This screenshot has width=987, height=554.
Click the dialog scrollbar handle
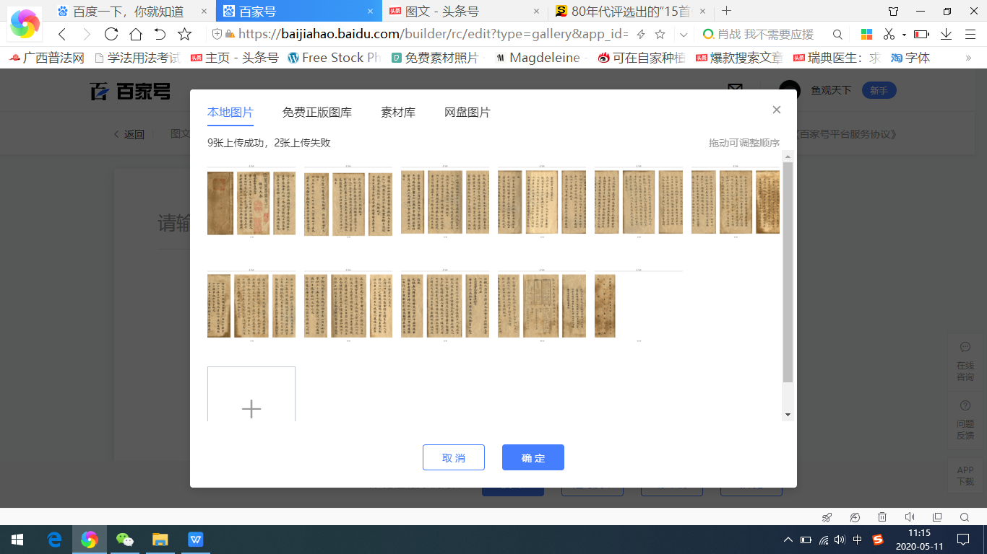click(788, 272)
